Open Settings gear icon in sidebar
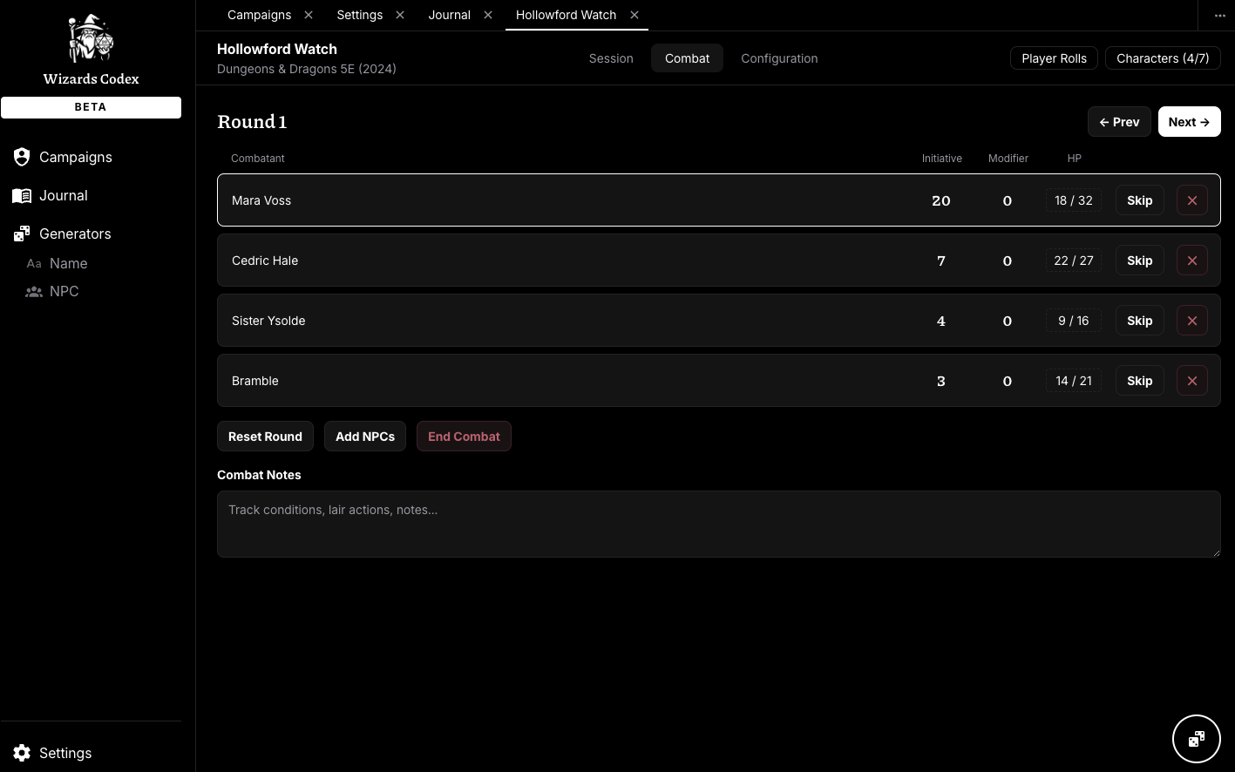This screenshot has width=1235, height=772. click(x=22, y=753)
